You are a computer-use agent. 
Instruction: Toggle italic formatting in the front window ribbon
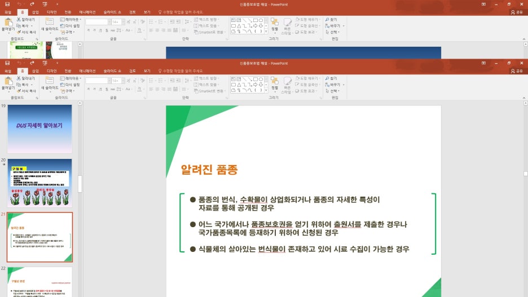tap(95, 89)
